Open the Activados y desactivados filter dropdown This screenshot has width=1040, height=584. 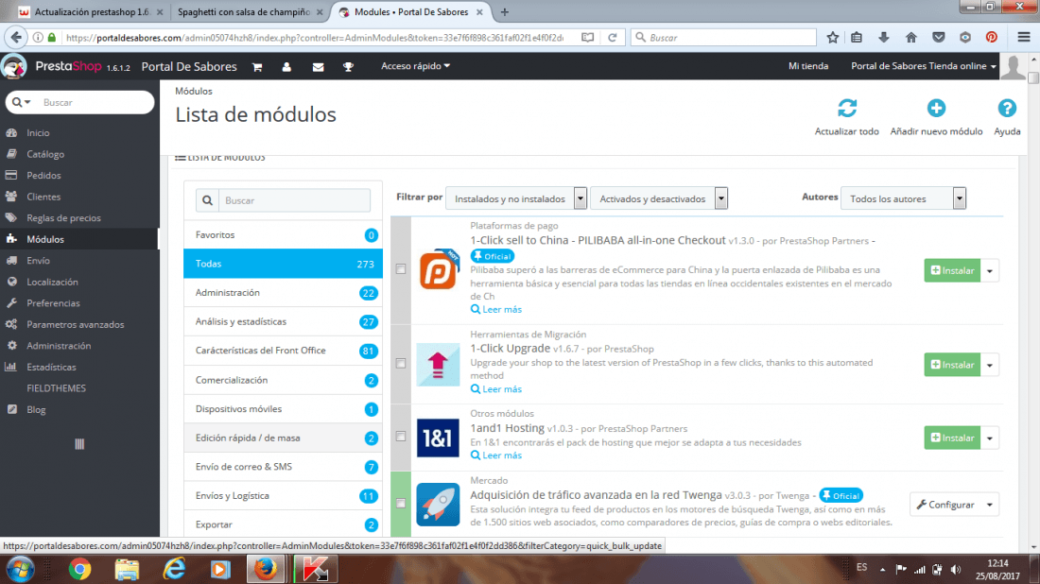pos(659,198)
